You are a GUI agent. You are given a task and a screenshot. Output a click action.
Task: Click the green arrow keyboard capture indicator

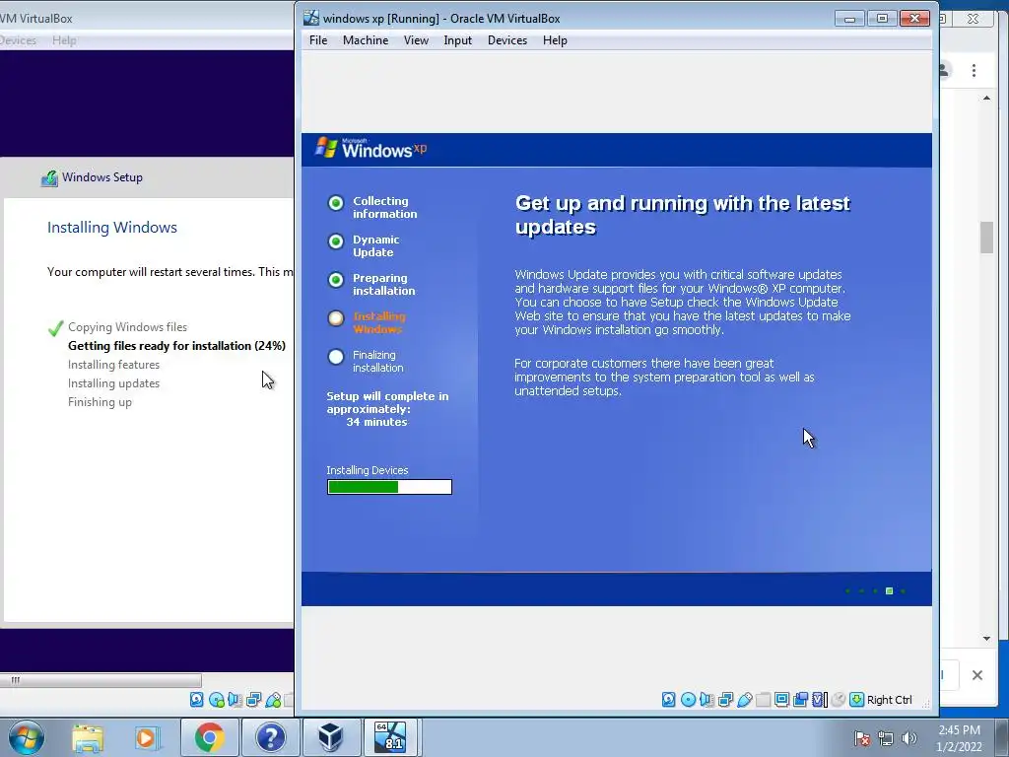click(x=856, y=700)
